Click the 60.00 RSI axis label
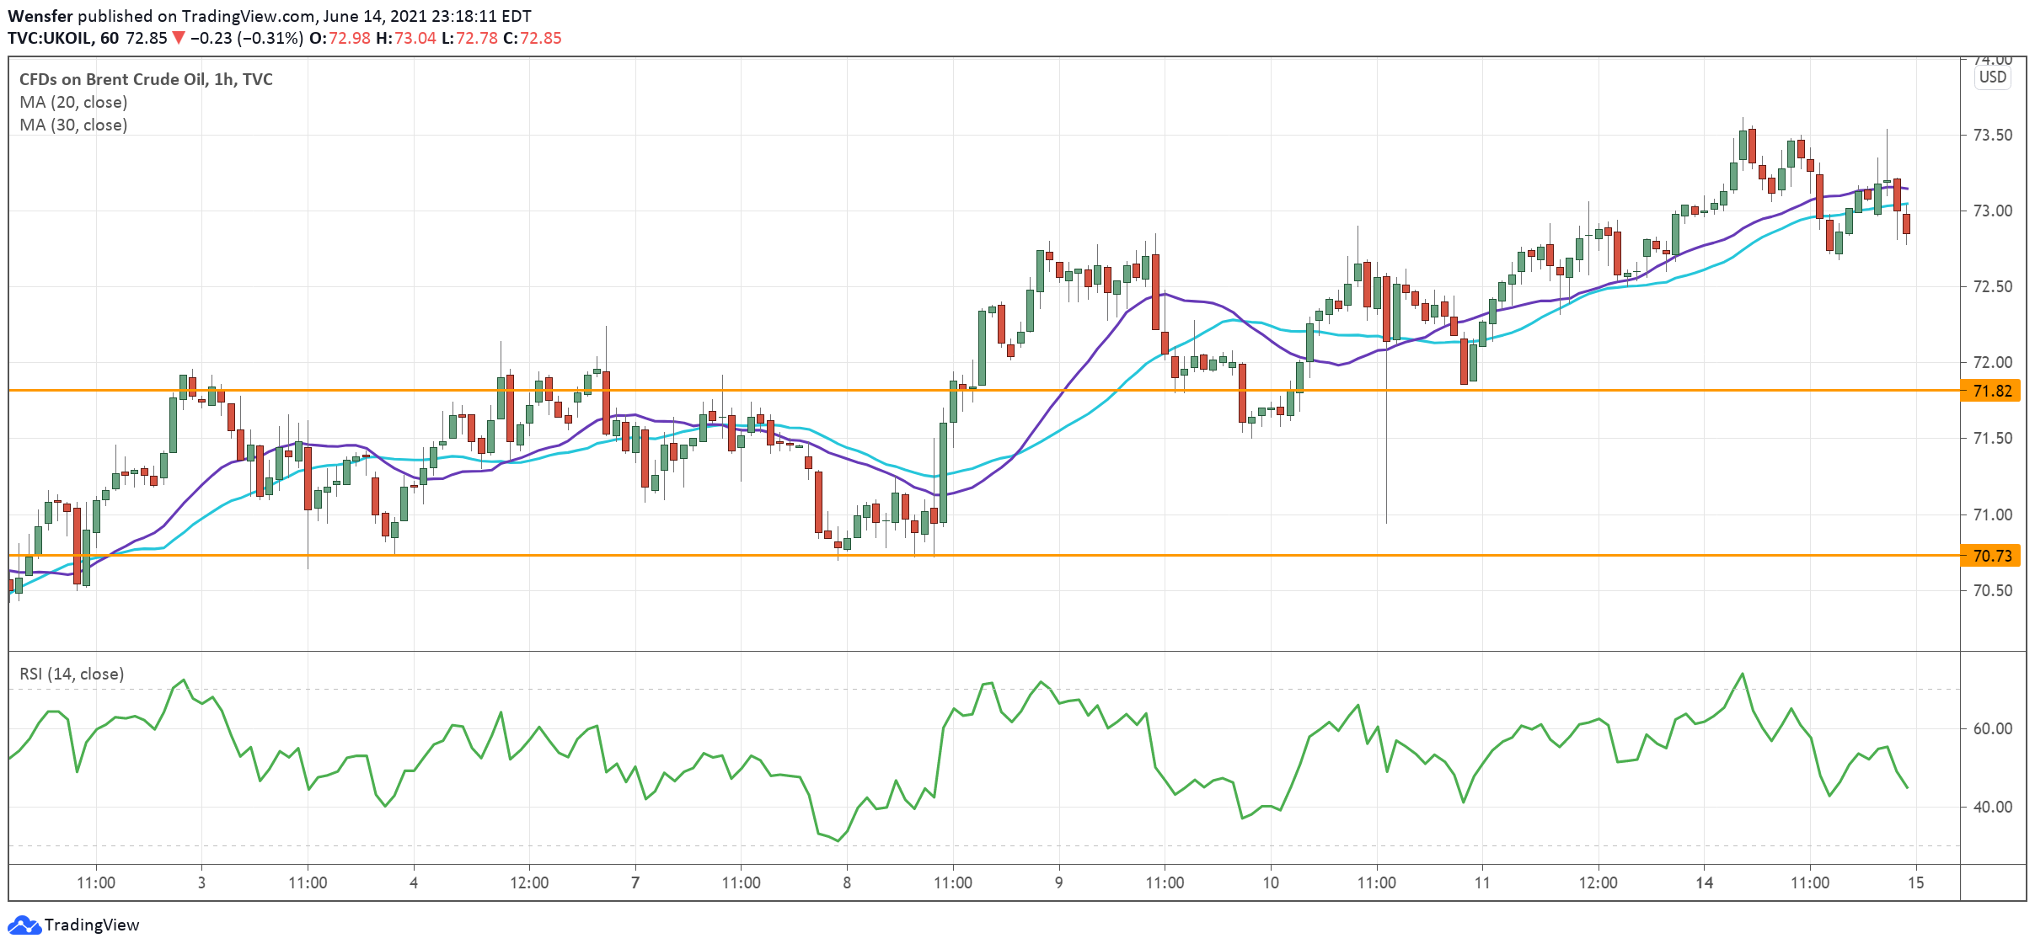Screen dimensions: 2035x949 (x=1992, y=728)
